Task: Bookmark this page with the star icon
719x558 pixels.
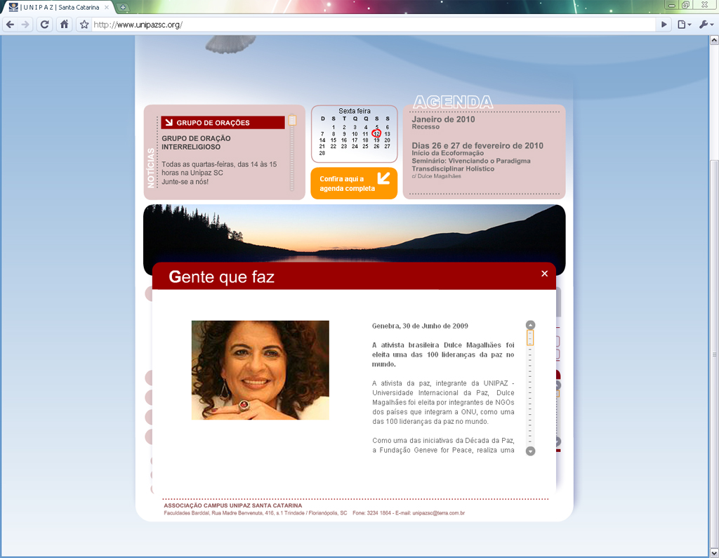Action: click(84, 25)
